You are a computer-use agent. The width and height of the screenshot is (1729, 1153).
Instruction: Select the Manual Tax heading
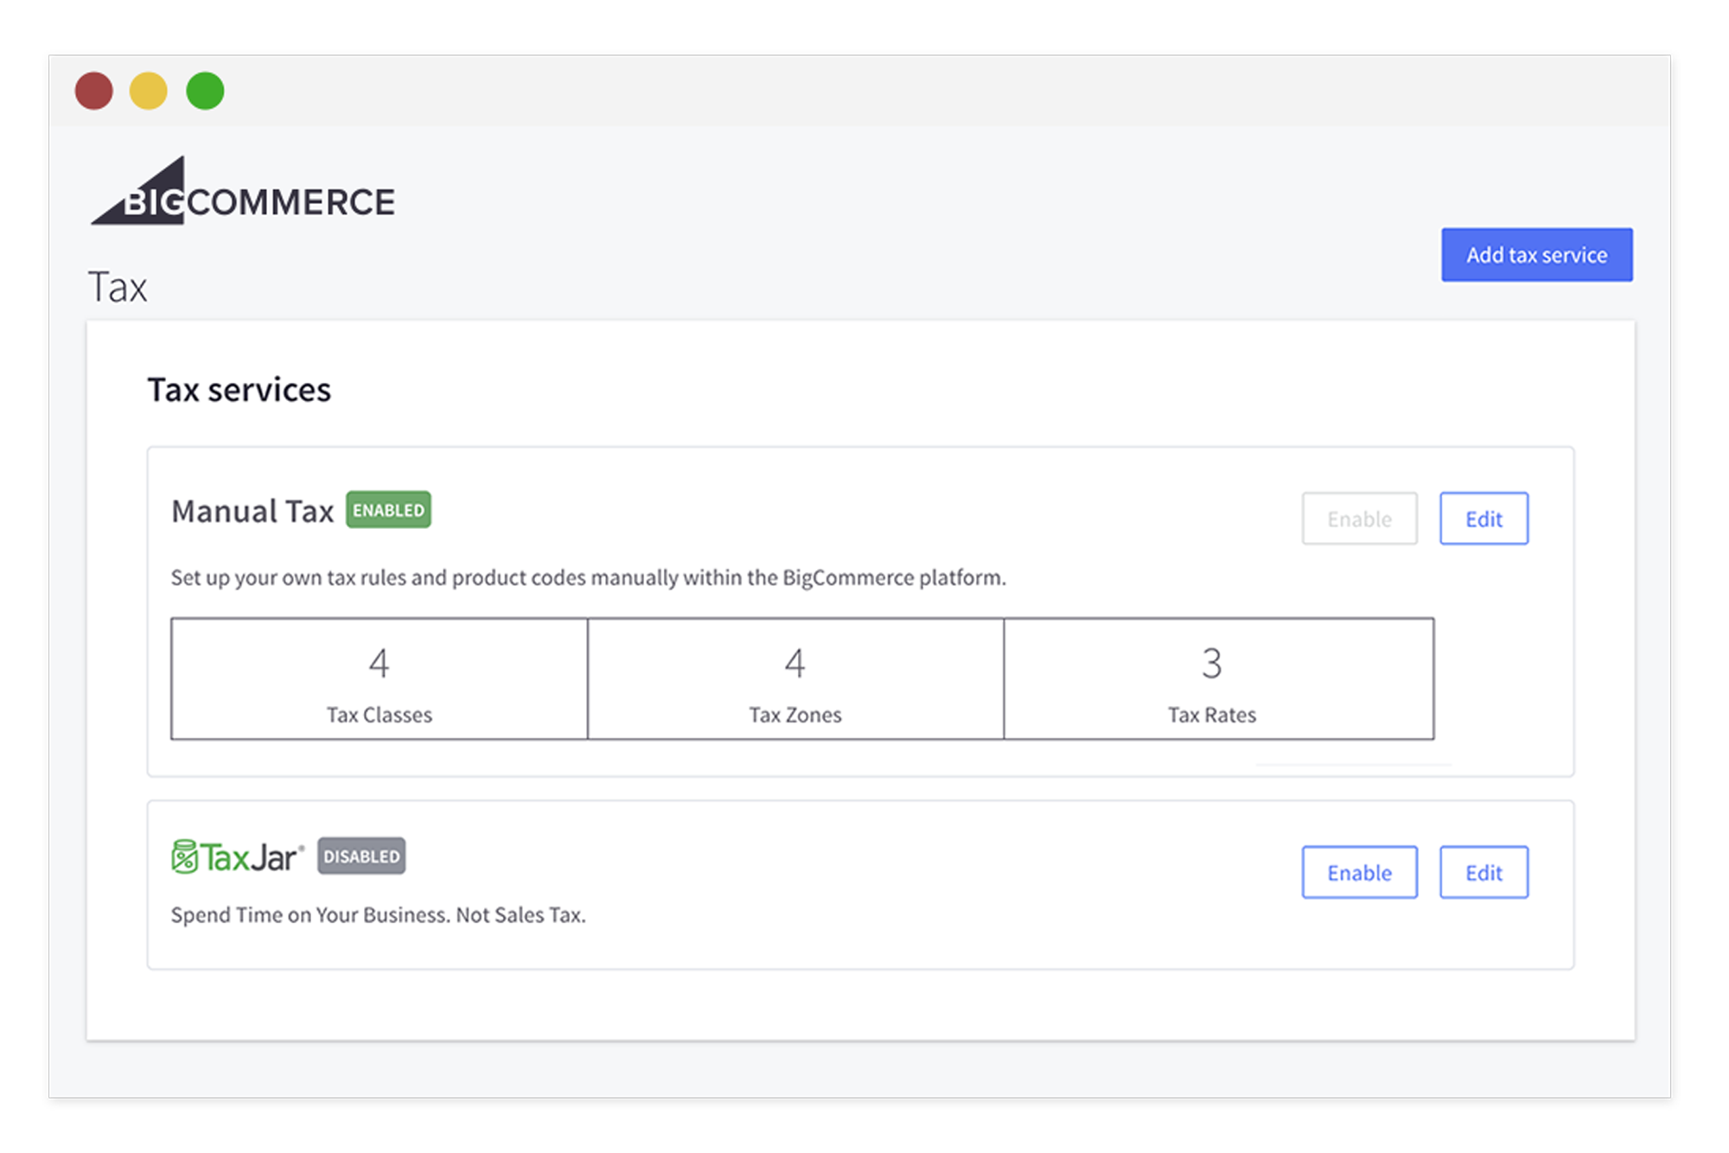pos(252,511)
